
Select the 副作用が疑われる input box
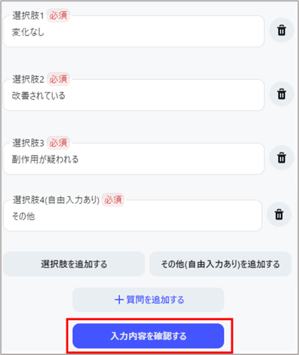pos(134,158)
